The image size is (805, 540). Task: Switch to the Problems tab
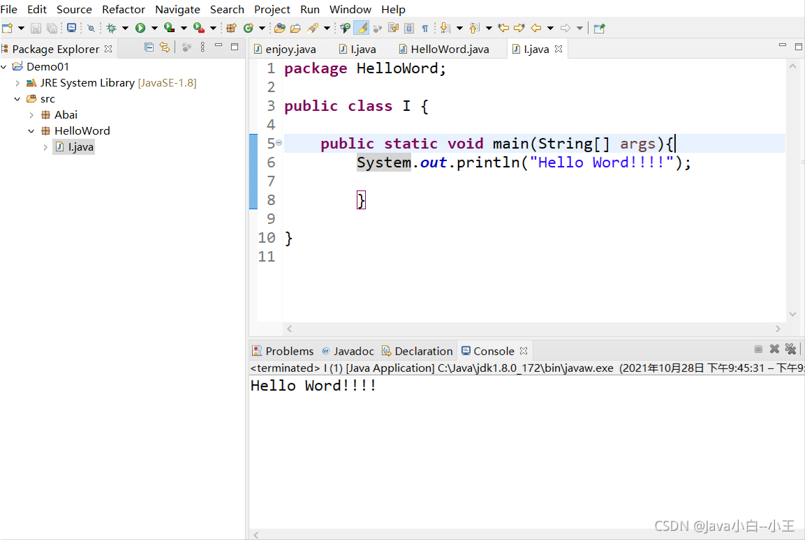(x=283, y=352)
